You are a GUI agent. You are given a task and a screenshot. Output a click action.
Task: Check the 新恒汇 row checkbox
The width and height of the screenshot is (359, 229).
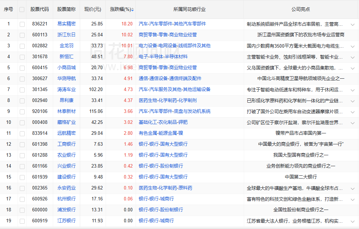click(x=22, y=57)
